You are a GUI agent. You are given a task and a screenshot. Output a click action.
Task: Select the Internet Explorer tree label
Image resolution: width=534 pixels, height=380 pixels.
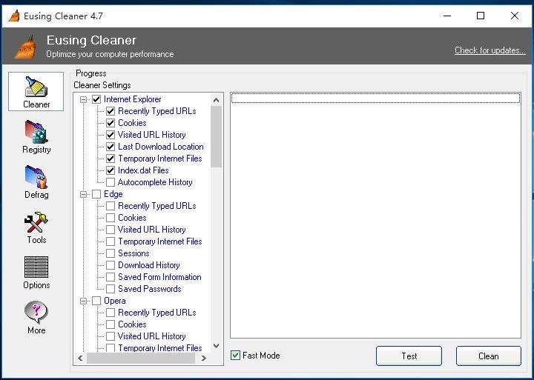133,99
